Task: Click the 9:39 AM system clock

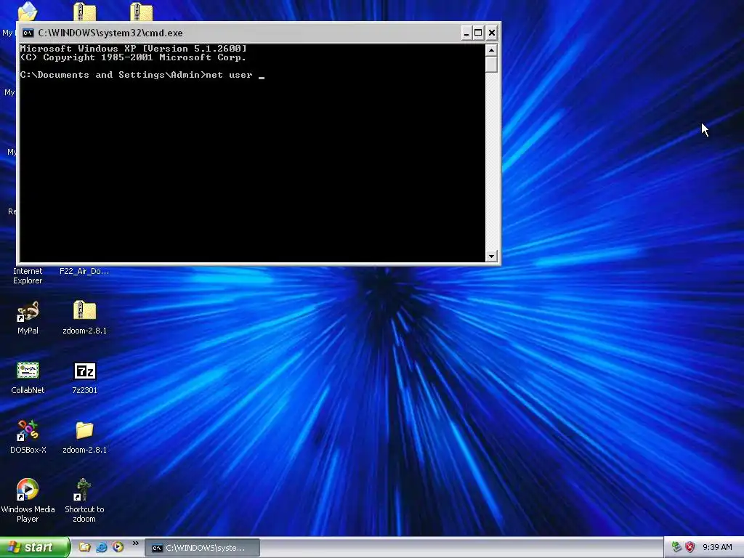Action: [x=717, y=547]
